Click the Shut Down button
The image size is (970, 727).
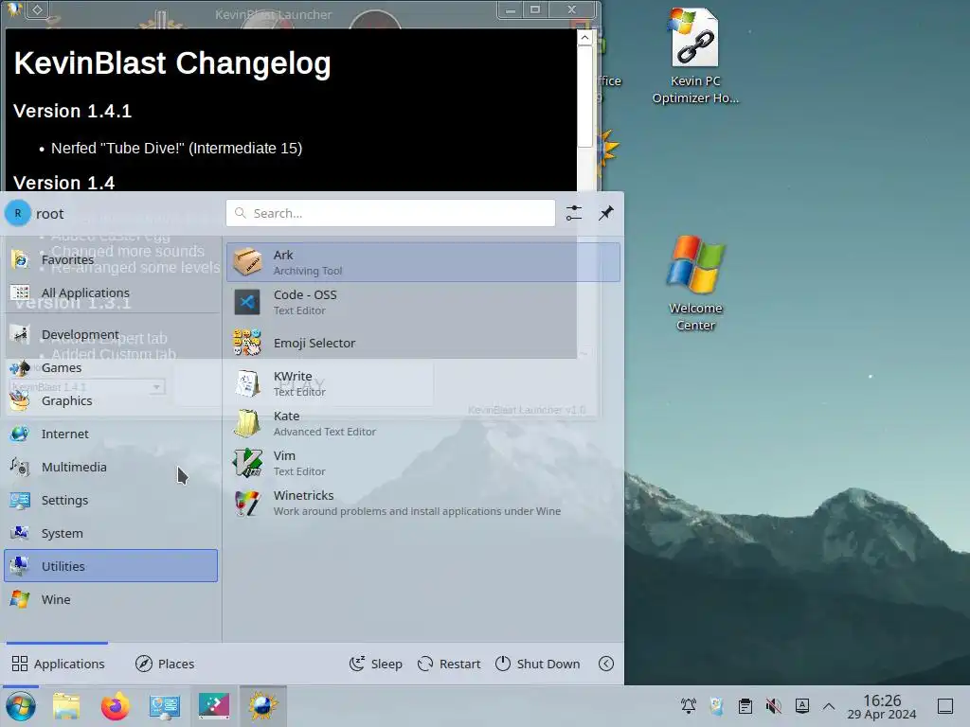(538, 664)
